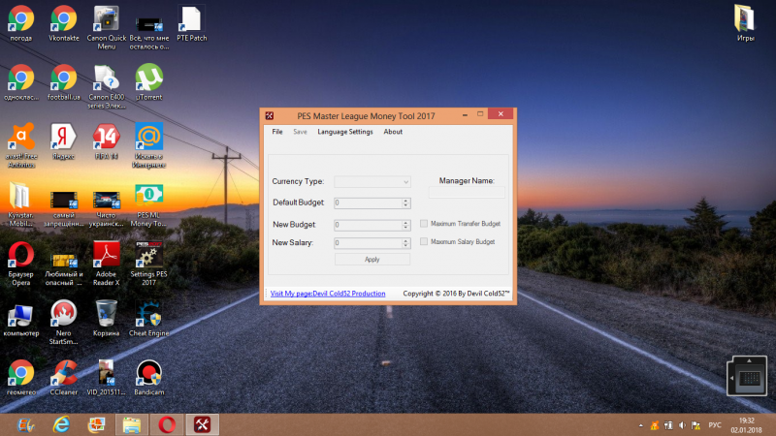Open the football.ua Chrome shortcut
The width and height of the screenshot is (776, 436).
[64, 82]
